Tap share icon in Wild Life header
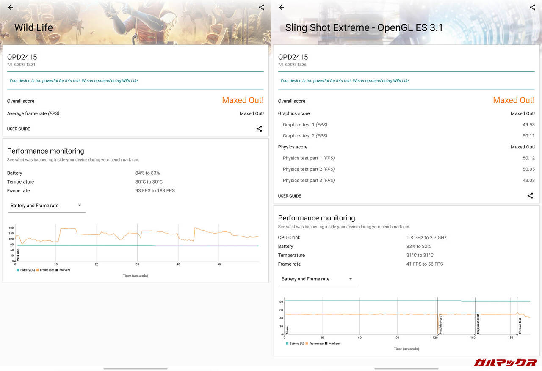 coord(261,8)
